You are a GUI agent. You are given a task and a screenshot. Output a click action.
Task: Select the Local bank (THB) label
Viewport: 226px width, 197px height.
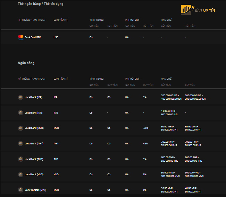tap(34, 159)
